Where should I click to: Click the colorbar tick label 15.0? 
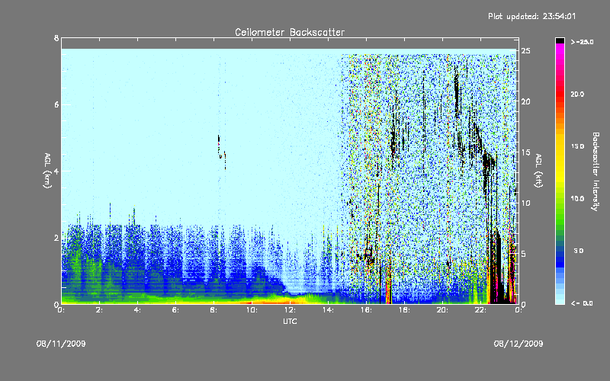click(577, 146)
